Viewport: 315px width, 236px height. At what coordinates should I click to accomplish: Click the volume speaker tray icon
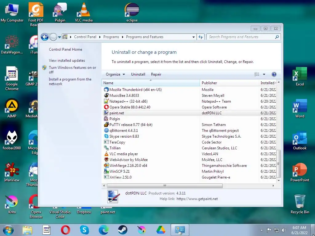[x=284, y=230]
